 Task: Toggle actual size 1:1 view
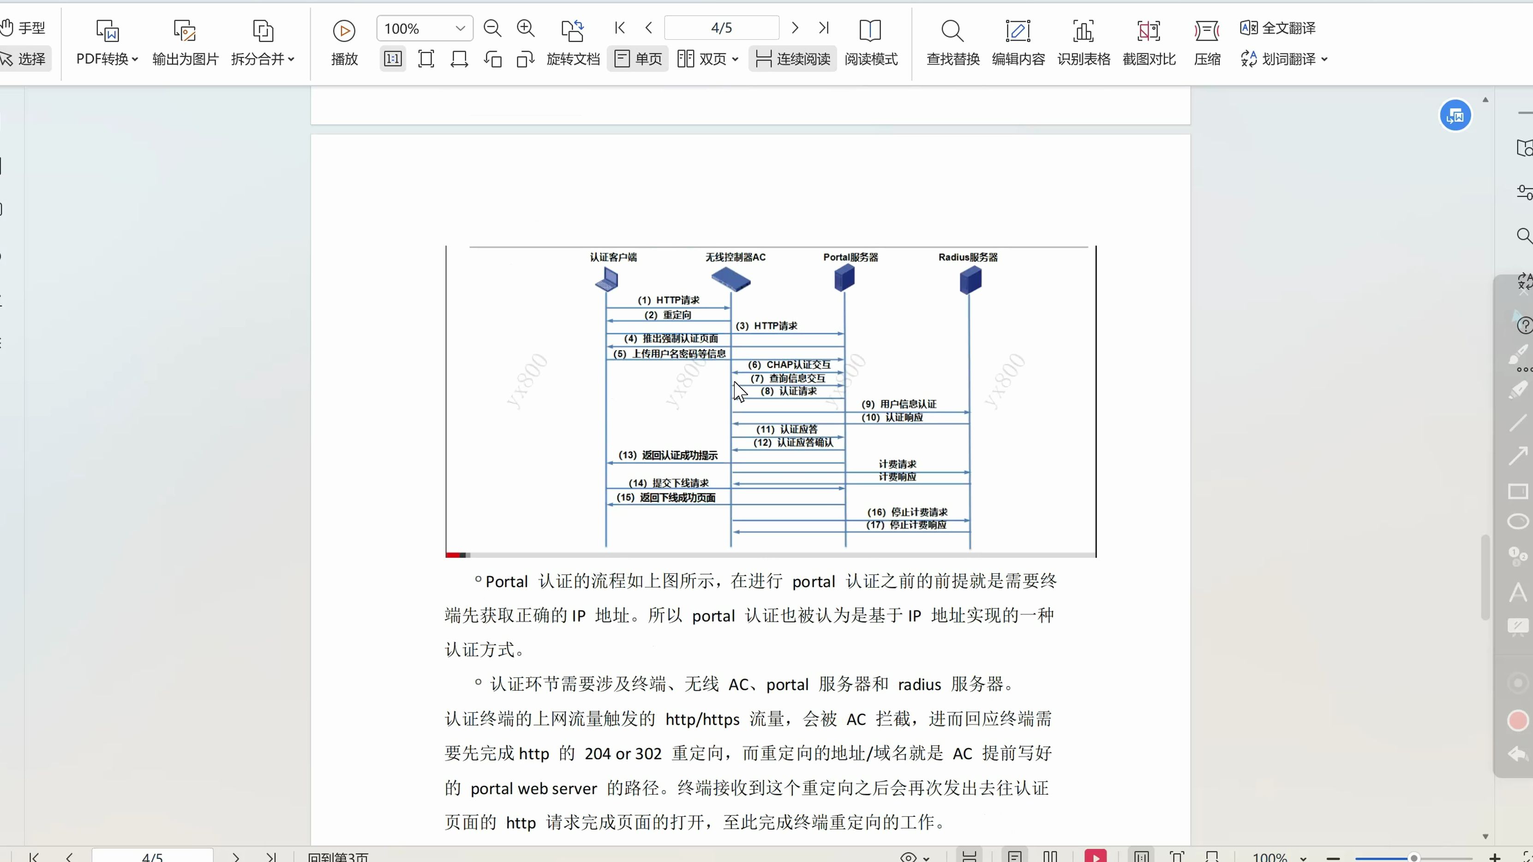[393, 59]
